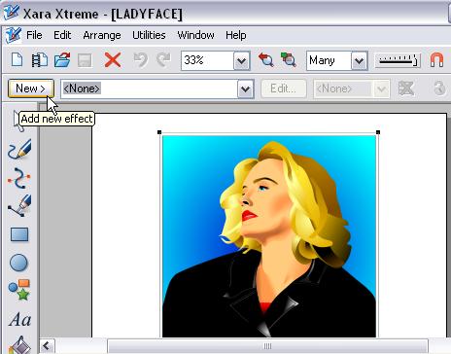This screenshot has width=451, height=354.
Task: Select the Rectangle tool
Action: pyautogui.click(x=19, y=234)
